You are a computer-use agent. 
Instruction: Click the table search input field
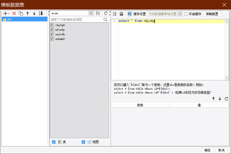click(x=77, y=20)
